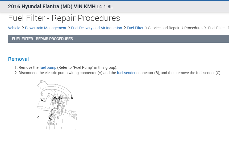Click the chevron after Procedures breadcrumb

pos(205,28)
